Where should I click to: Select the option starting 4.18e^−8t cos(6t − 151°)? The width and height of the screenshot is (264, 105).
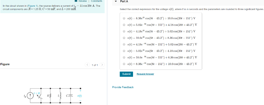point(124,44)
